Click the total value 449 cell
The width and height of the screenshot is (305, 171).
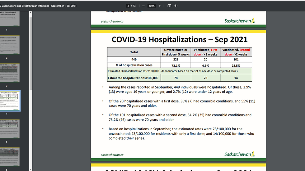[x=134, y=59]
